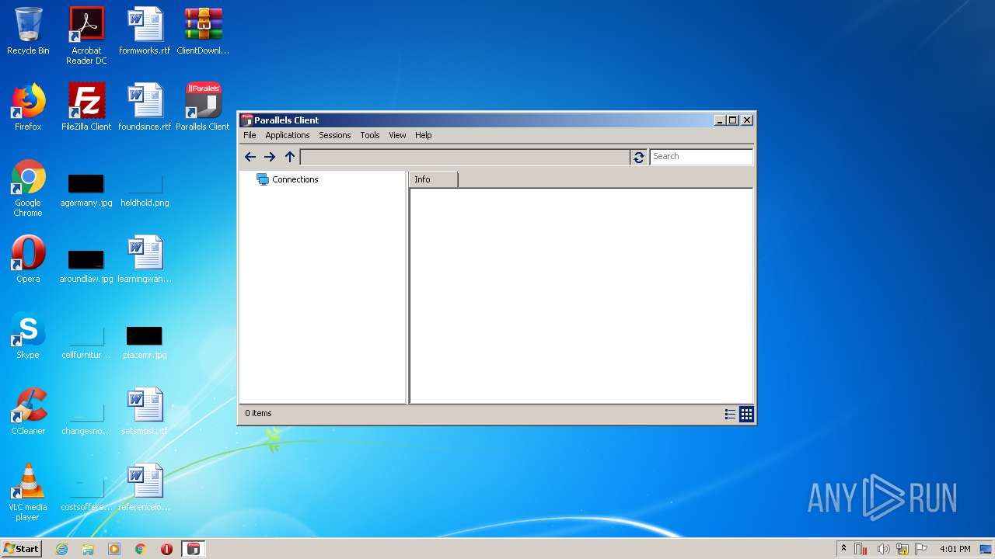Screen dimensions: 995x559
Task: Open the View menu
Action: (397, 135)
